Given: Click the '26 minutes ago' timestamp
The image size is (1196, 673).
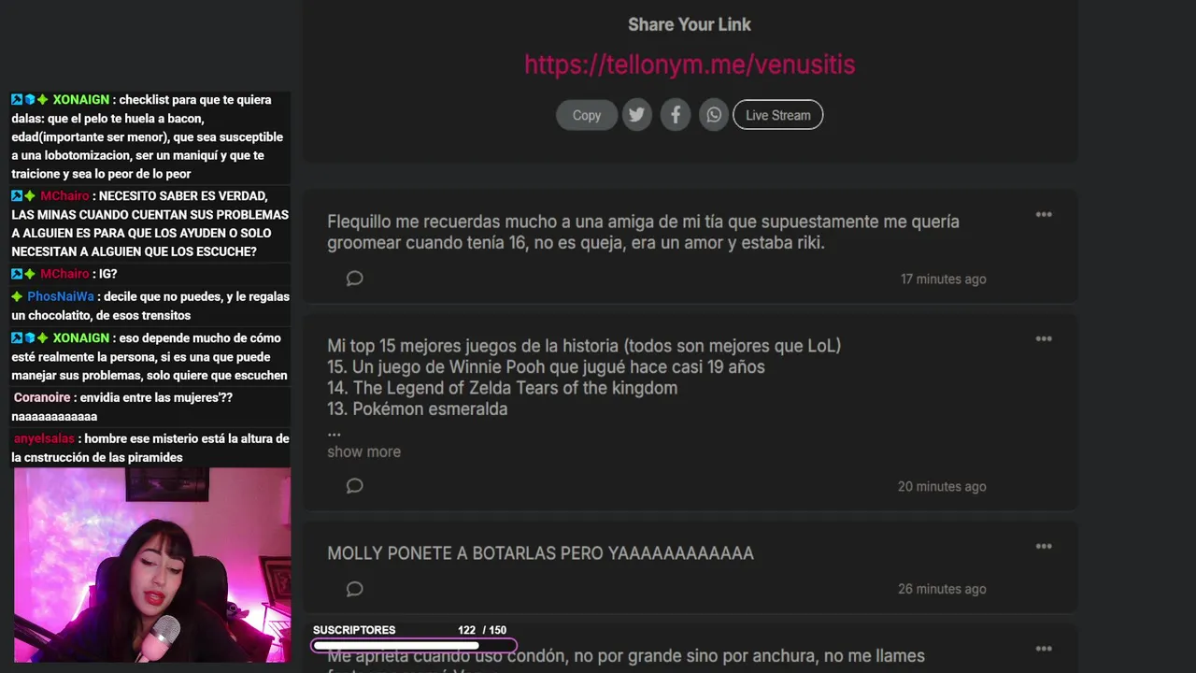Looking at the screenshot, I should [942, 589].
